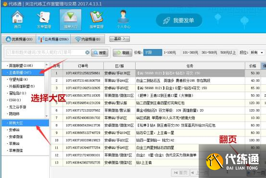Screen dimensions: 266x178
Task: Focus the order keyword search field
Action: 46,52
